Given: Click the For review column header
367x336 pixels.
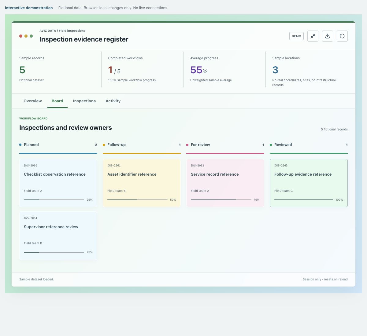Looking at the screenshot, I should 225,145.
